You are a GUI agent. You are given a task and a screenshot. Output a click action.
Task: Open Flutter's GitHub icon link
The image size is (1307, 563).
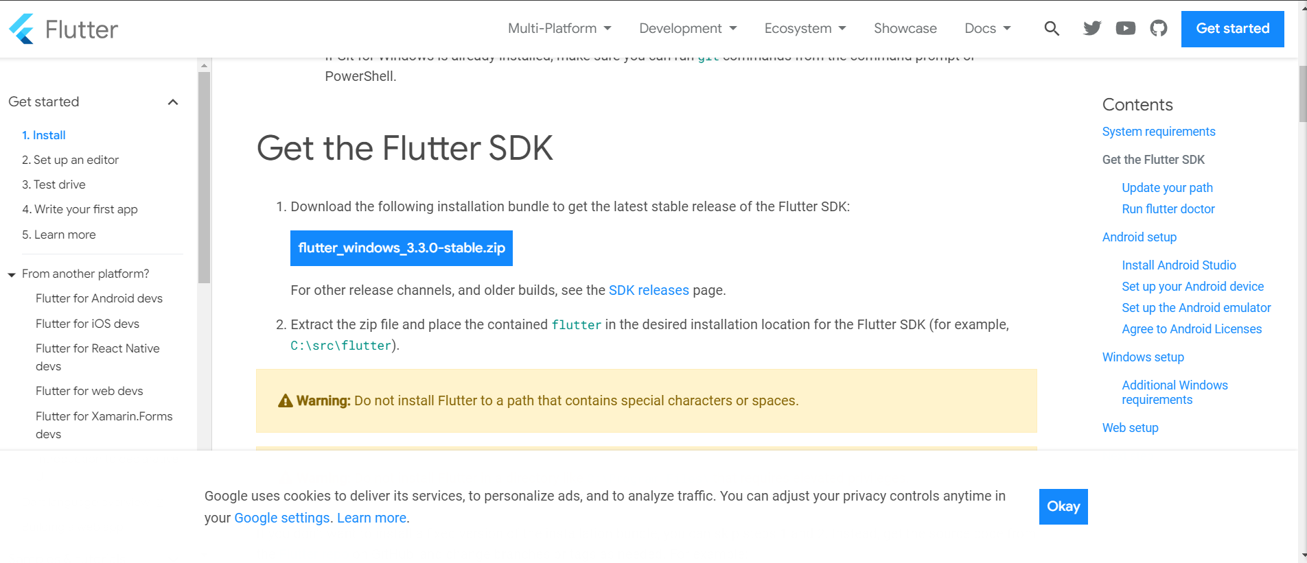(1159, 28)
